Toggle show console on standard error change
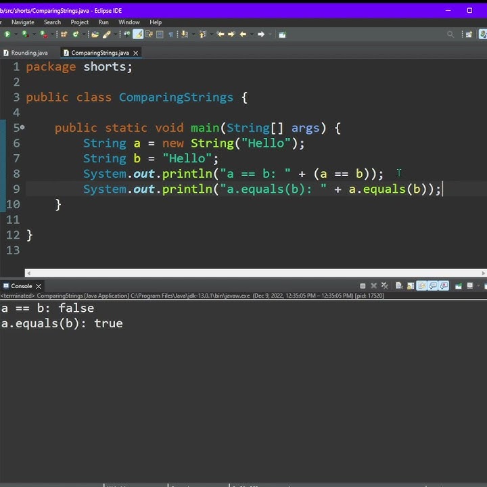The width and height of the screenshot is (487, 487). (444, 285)
